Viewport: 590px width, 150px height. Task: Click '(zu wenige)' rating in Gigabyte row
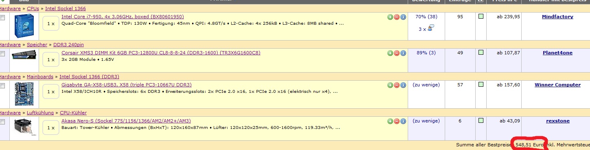pos(426,85)
